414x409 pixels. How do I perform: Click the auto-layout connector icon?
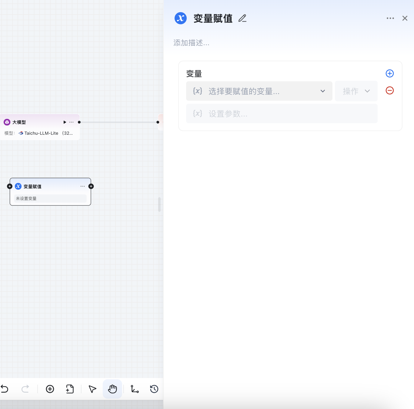[135, 389]
